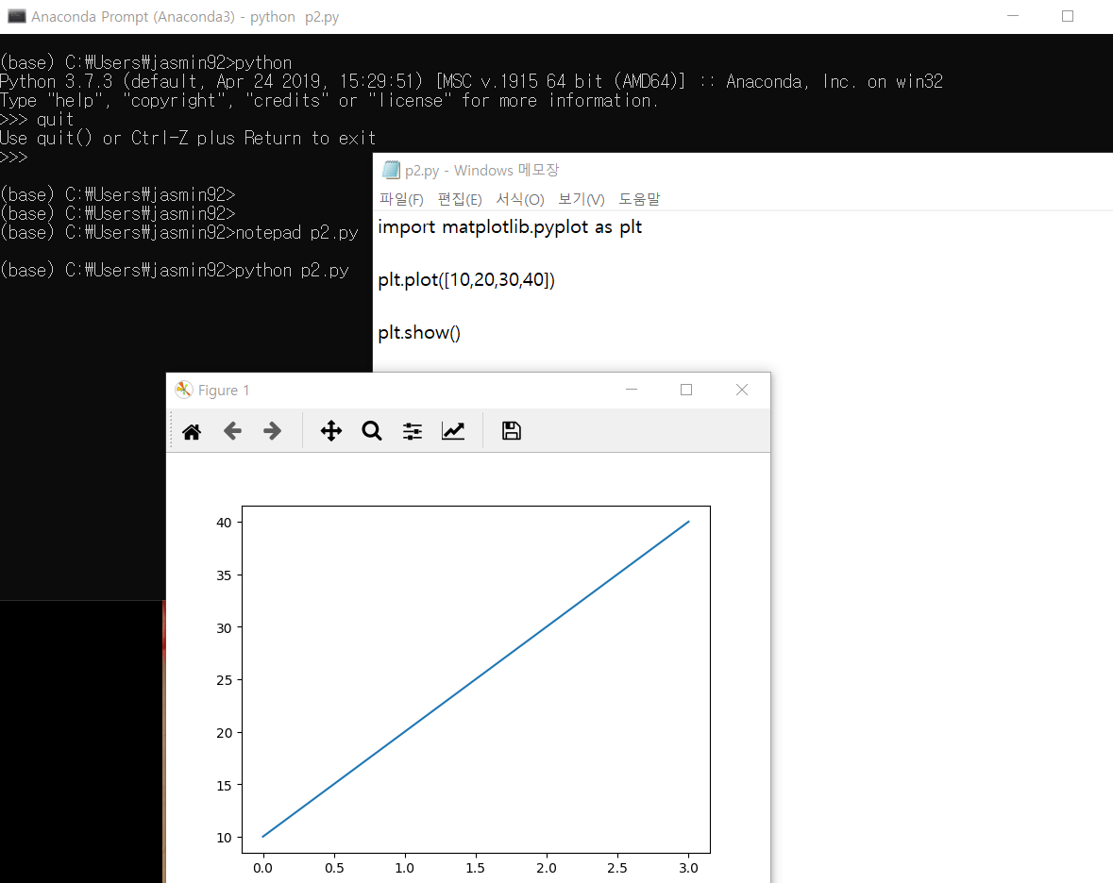
Task: Go to next view with the Forward arrow
Action: pyautogui.click(x=273, y=430)
